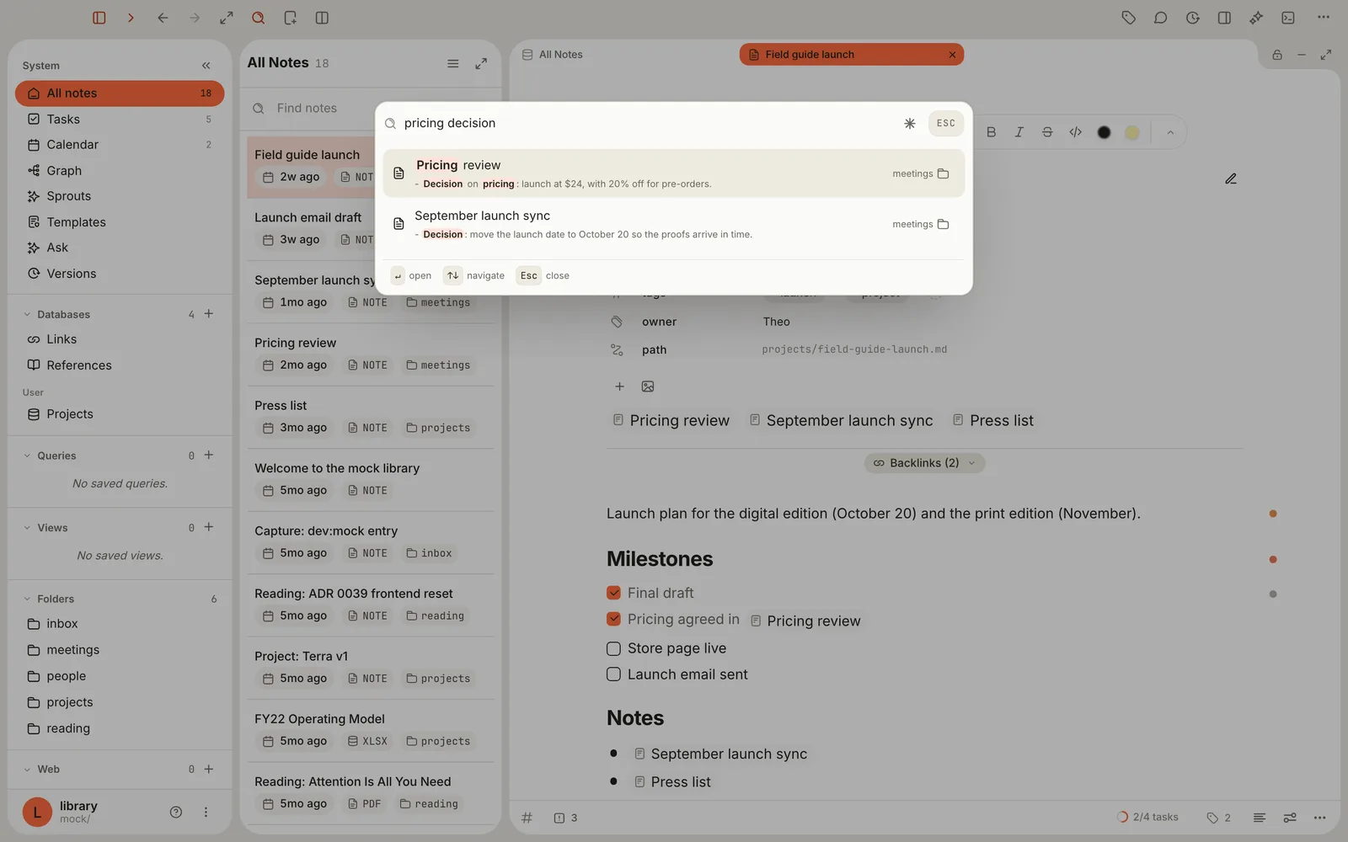Image resolution: width=1348 pixels, height=842 pixels.
Task: Open the tags icon in top-right toolbar
Action: click(x=1129, y=18)
